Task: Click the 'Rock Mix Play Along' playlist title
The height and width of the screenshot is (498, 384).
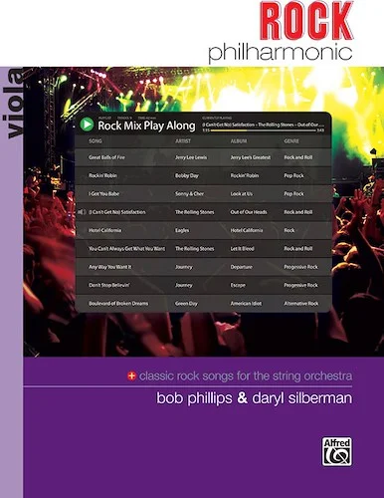Action: coord(146,125)
